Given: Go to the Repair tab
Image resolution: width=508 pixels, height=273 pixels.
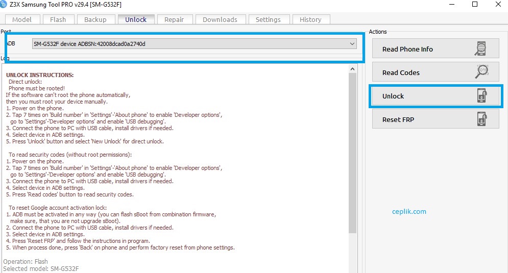Looking at the screenshot, I should point(174,19).
